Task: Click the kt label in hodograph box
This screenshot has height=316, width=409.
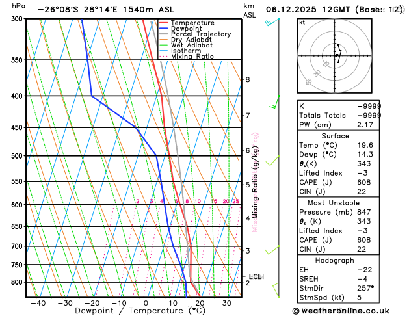Action: [302, 23]
